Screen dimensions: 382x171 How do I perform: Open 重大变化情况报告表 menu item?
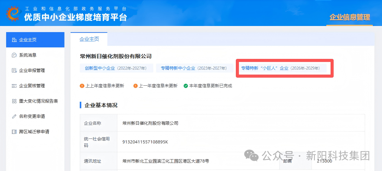click(x=35, y=101)
